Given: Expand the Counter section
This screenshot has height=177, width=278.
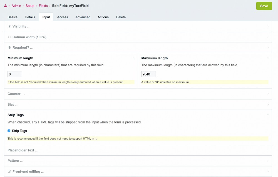Looking at the screenshot, I should pos(16,94).
